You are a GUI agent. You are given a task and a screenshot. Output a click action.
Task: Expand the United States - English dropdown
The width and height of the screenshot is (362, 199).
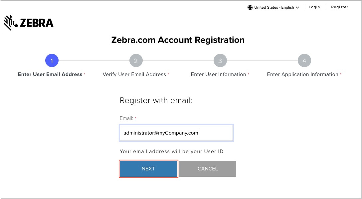coord(274,8)
